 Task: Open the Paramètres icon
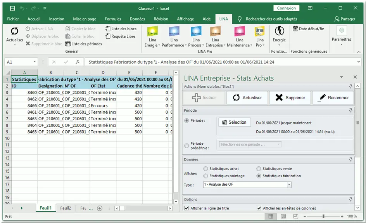342,30
